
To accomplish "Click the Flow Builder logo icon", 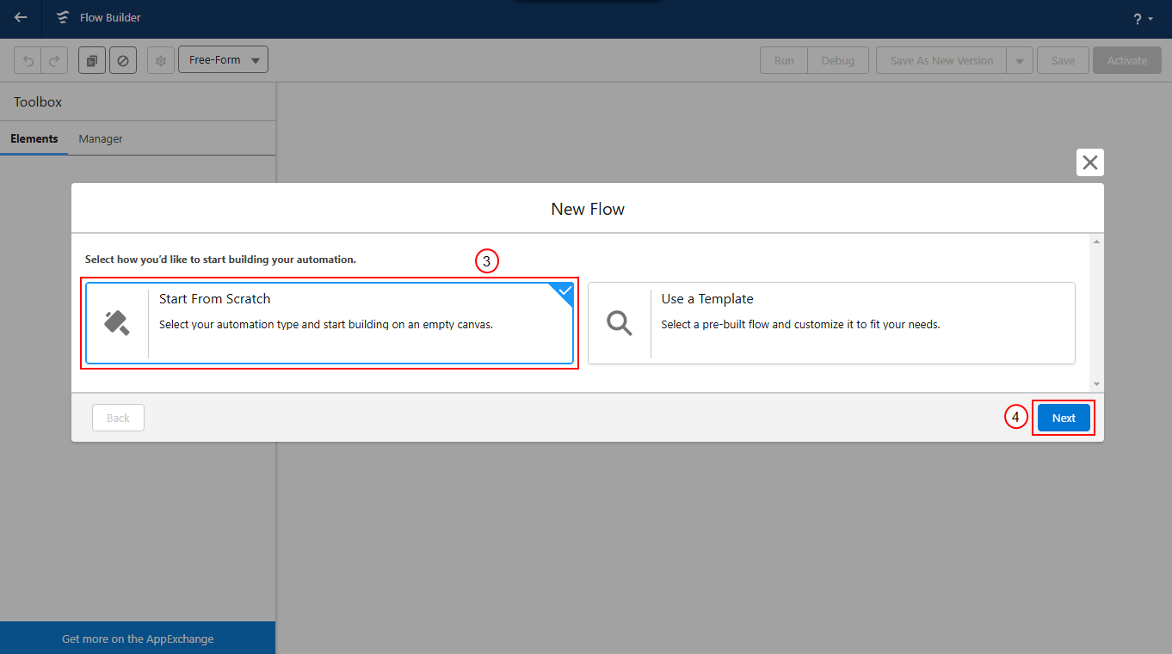I will 62,18.
